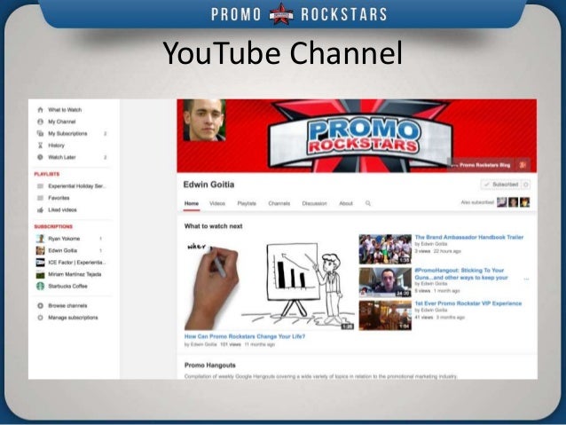Click the Edwin Goitia channel name
The image size is (566, 425).
[208, 185]
